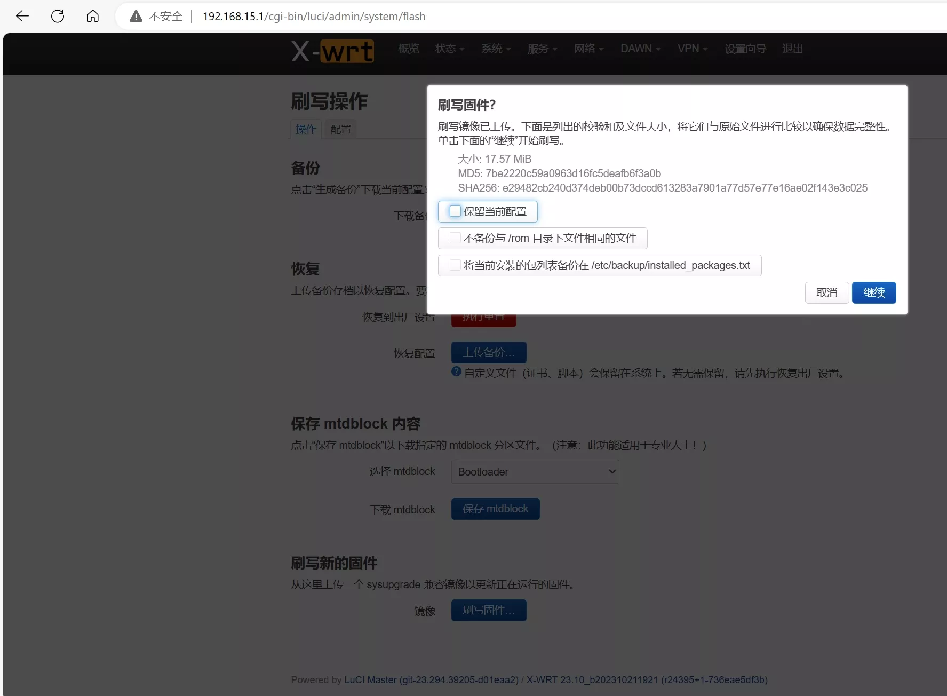Open the VPN menu

click(x=692, y=49)
